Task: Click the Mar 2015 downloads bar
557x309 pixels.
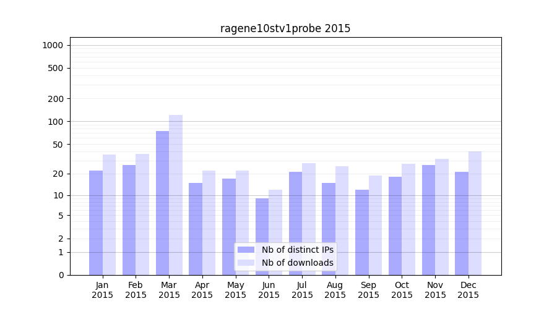Action: (x=176, y=195)
